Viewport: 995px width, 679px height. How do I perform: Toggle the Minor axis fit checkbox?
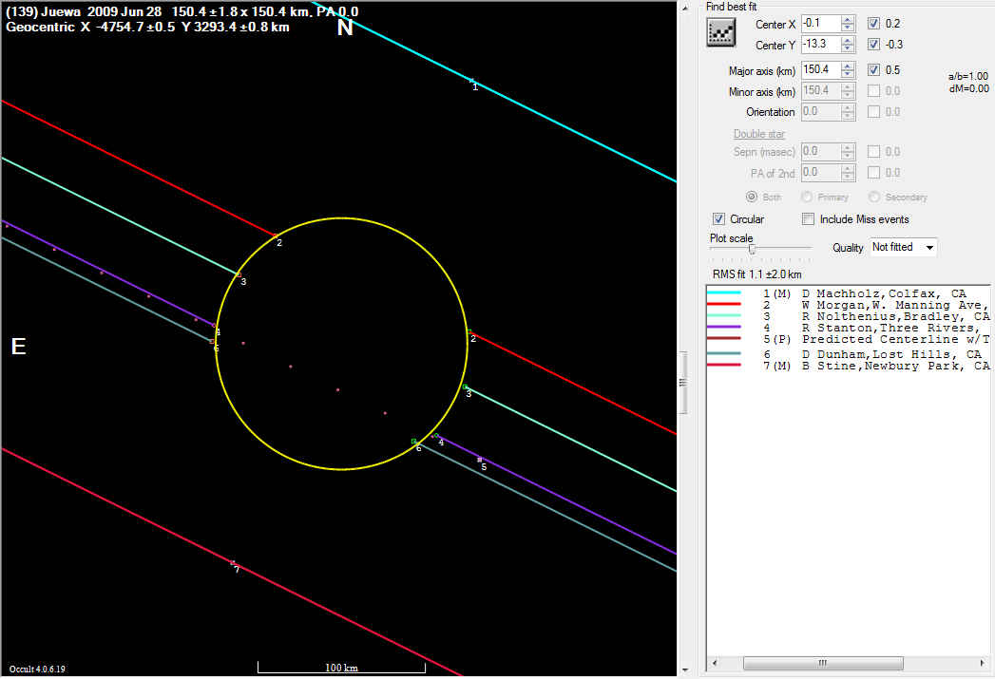(873, 90)
